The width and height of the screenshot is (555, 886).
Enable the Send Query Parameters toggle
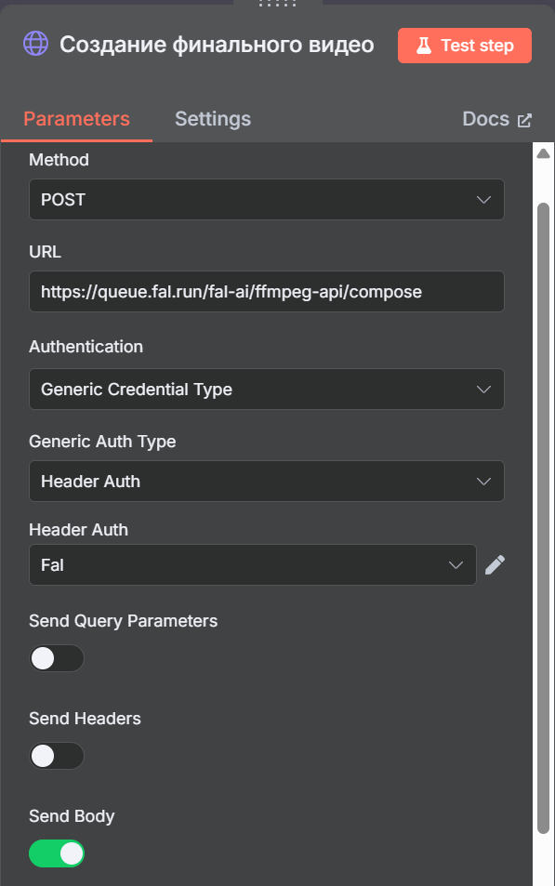57,658
